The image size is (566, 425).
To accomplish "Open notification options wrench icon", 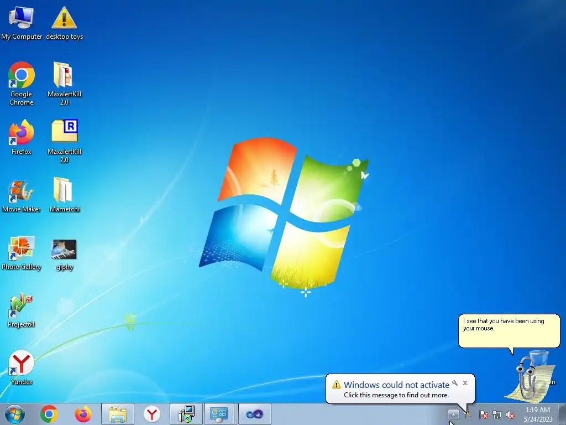I will tap(455, 383).
